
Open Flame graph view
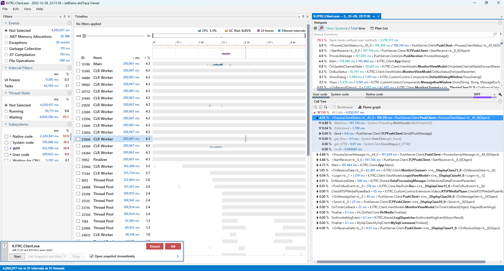point(369,107)
